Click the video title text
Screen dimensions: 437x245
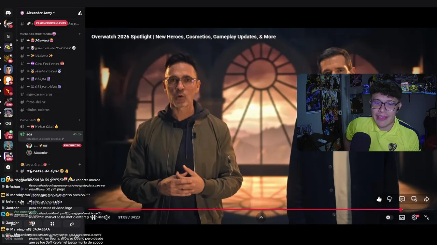click(183, 37)
